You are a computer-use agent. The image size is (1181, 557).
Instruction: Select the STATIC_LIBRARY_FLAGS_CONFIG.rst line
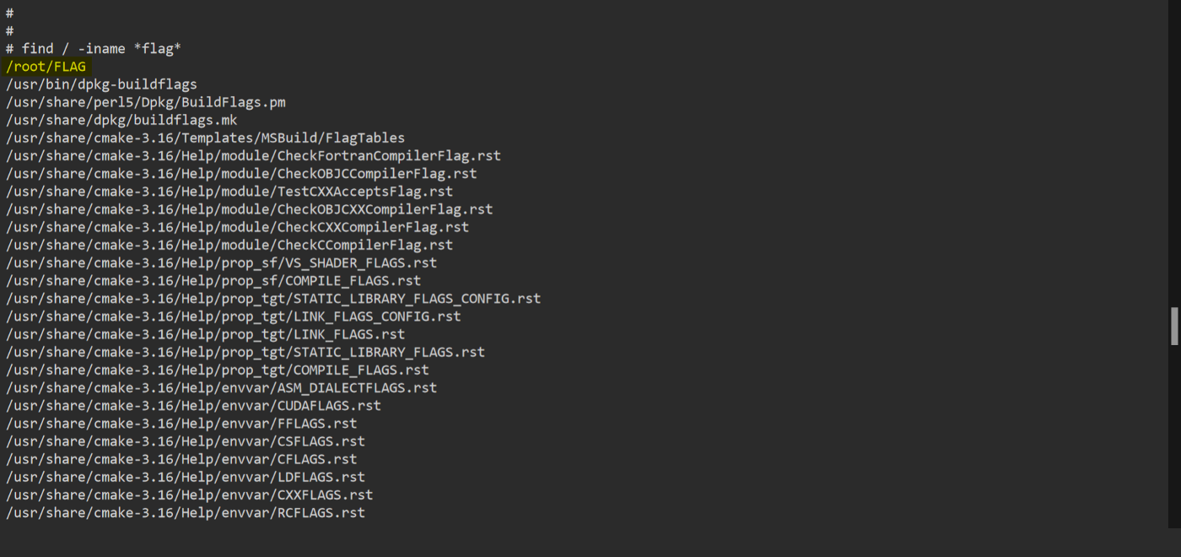(273, 298)
